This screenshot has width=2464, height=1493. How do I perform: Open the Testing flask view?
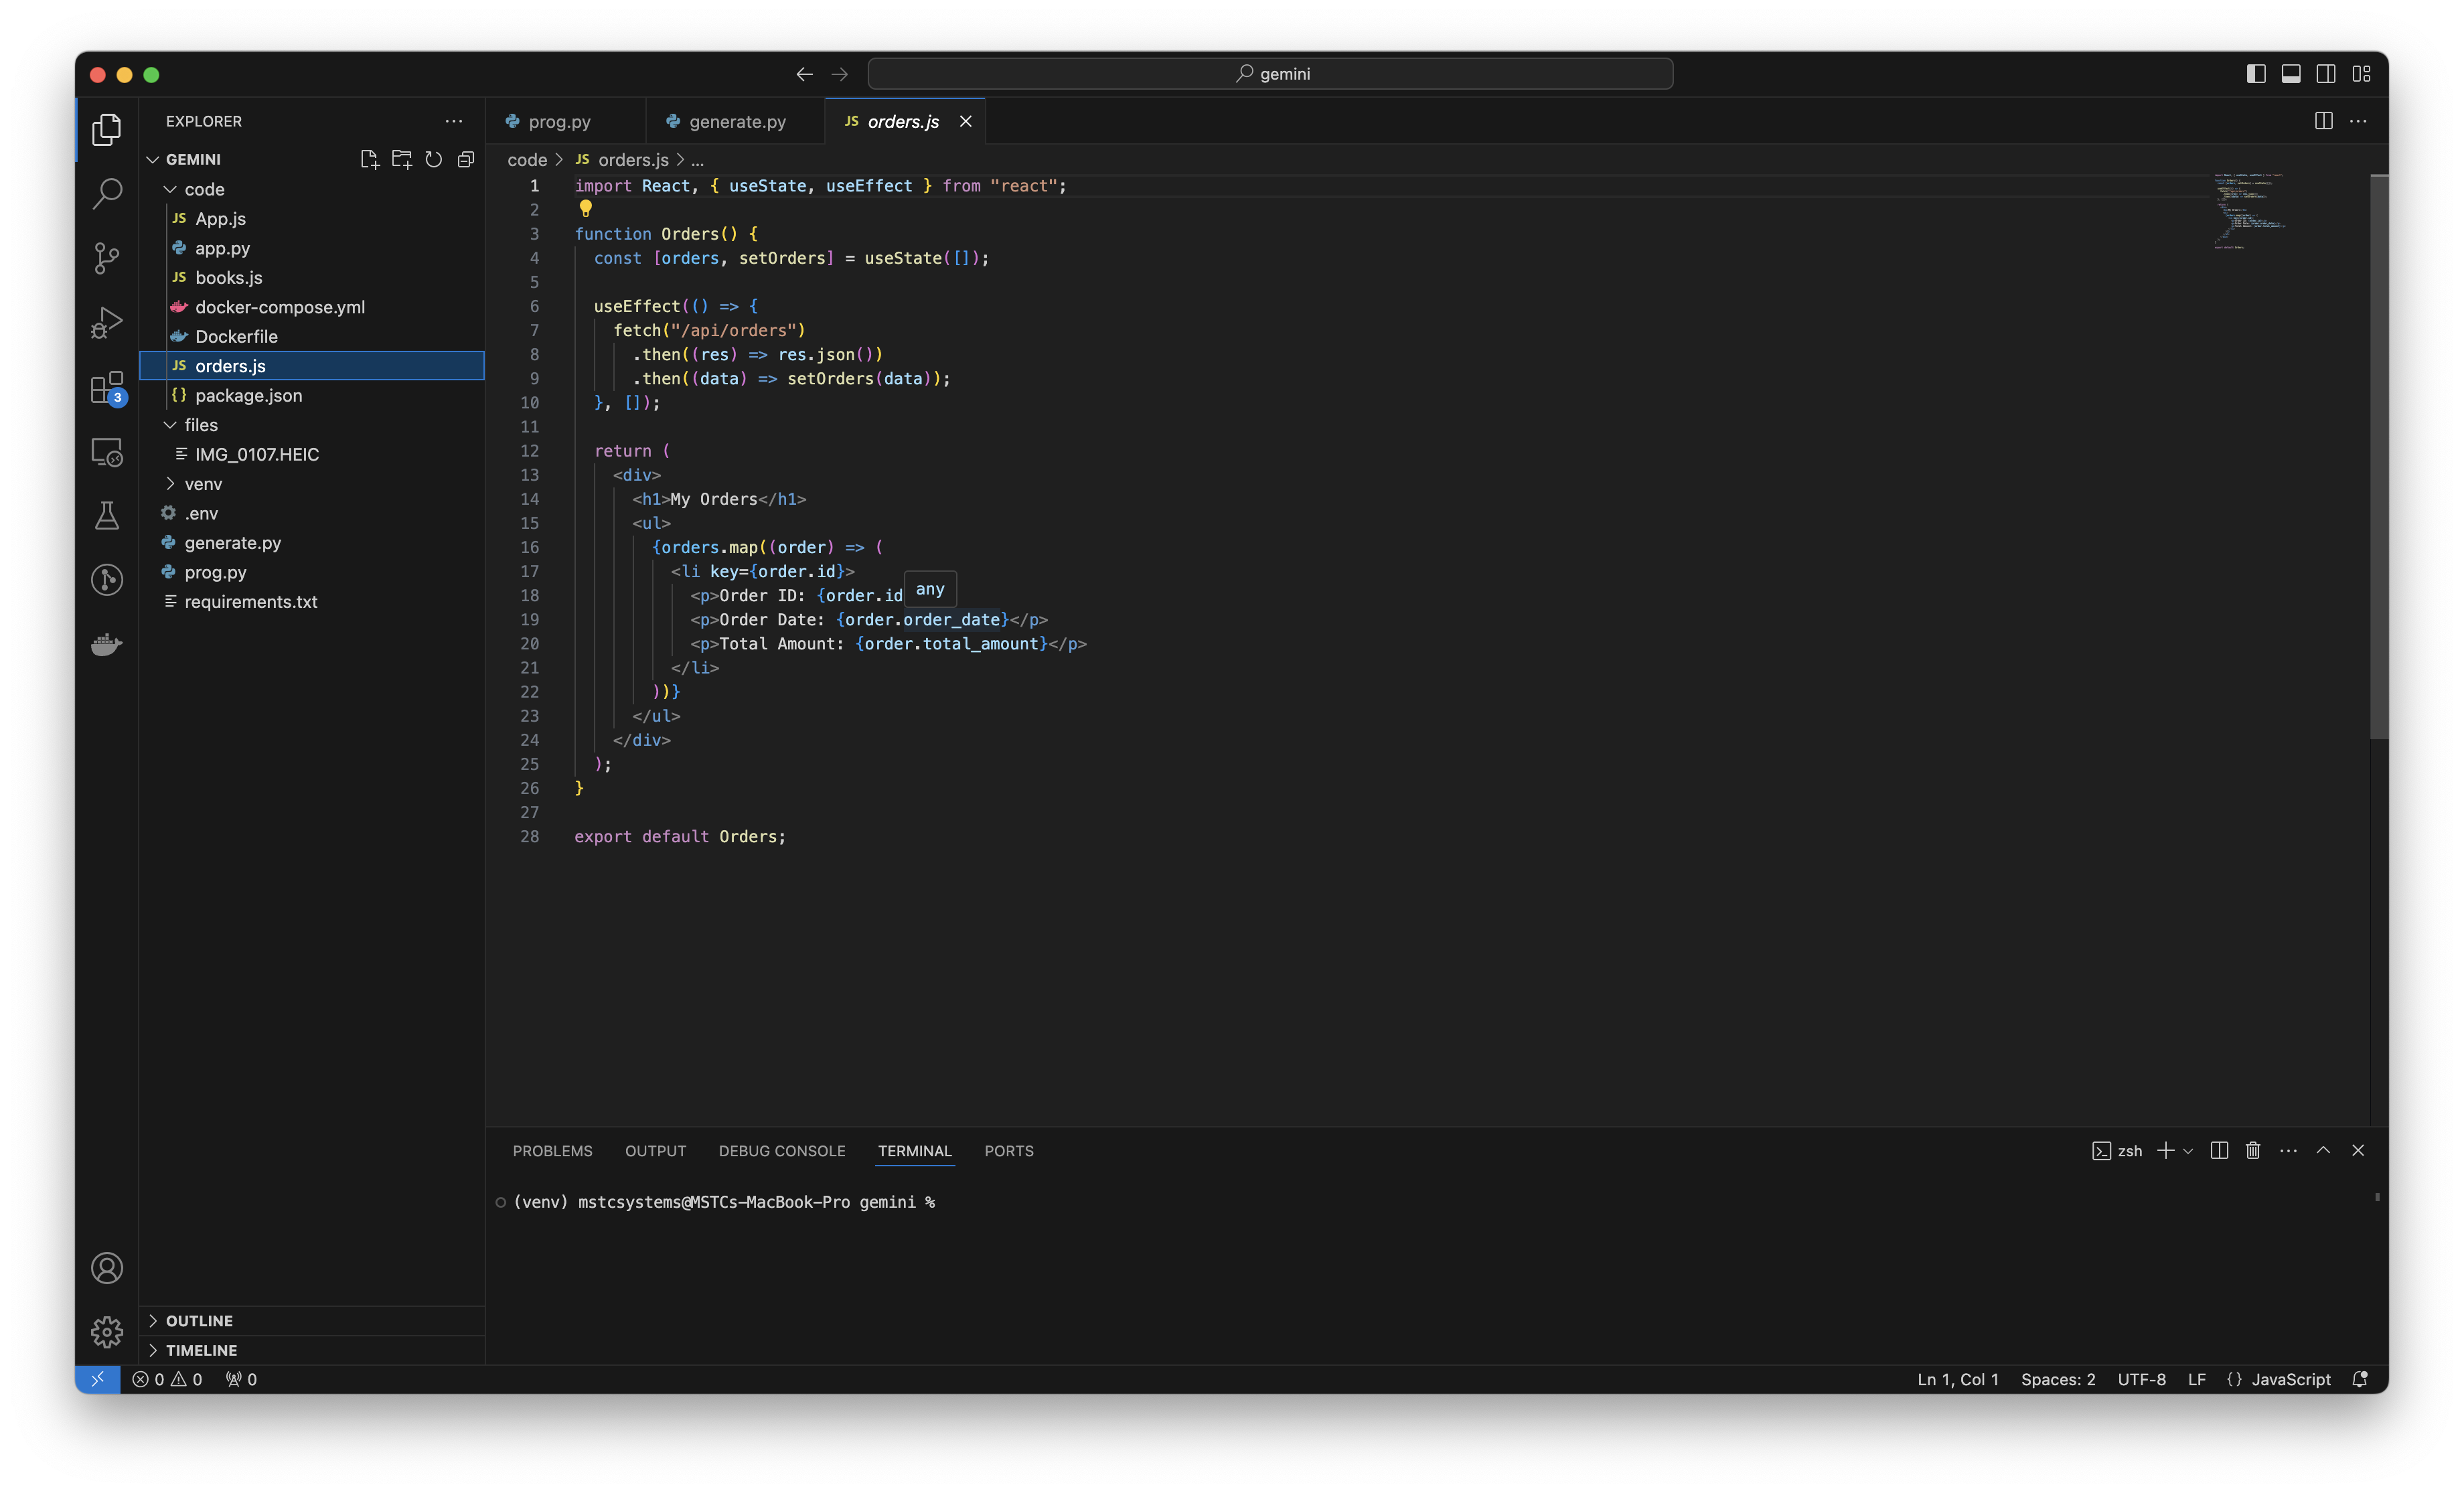(x=106, y=516)
